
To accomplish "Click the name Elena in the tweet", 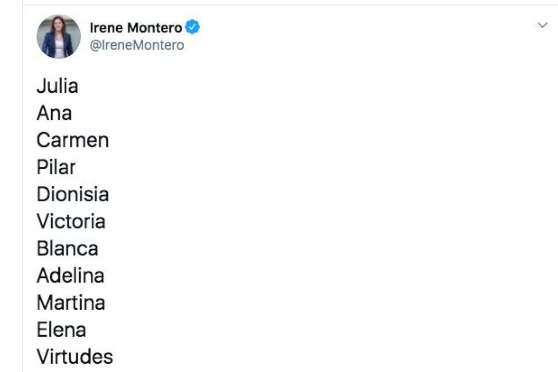I will click(61, 330).
